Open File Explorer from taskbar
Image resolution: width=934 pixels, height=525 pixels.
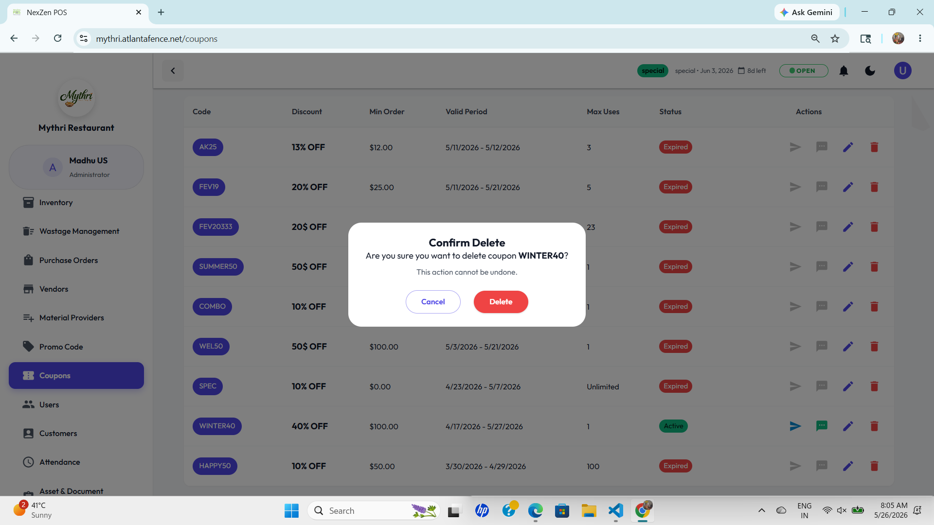589,510
